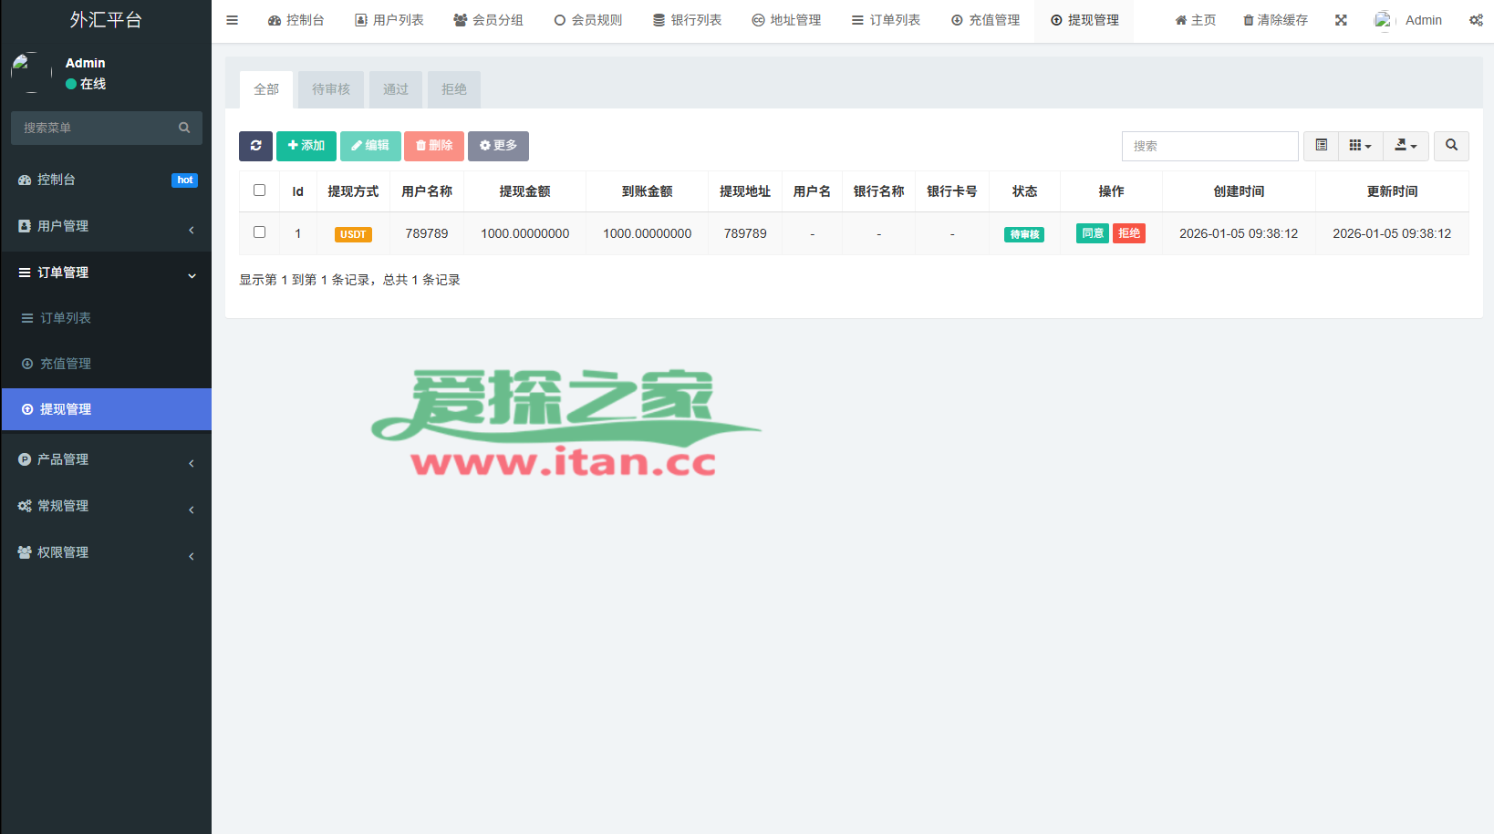Screen dimensions: 1494x834
Task: Open the settings gears icon at top right
Action: tap(1475, 20)
